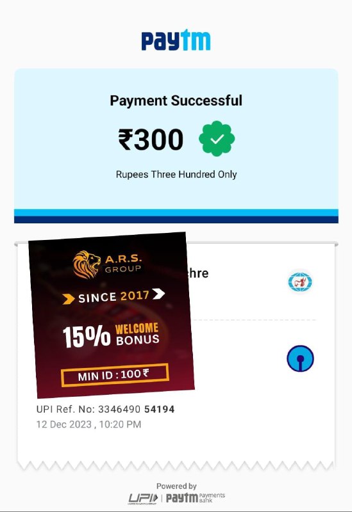Tap the globe-shaped recipient bank icon

[300, 282]
